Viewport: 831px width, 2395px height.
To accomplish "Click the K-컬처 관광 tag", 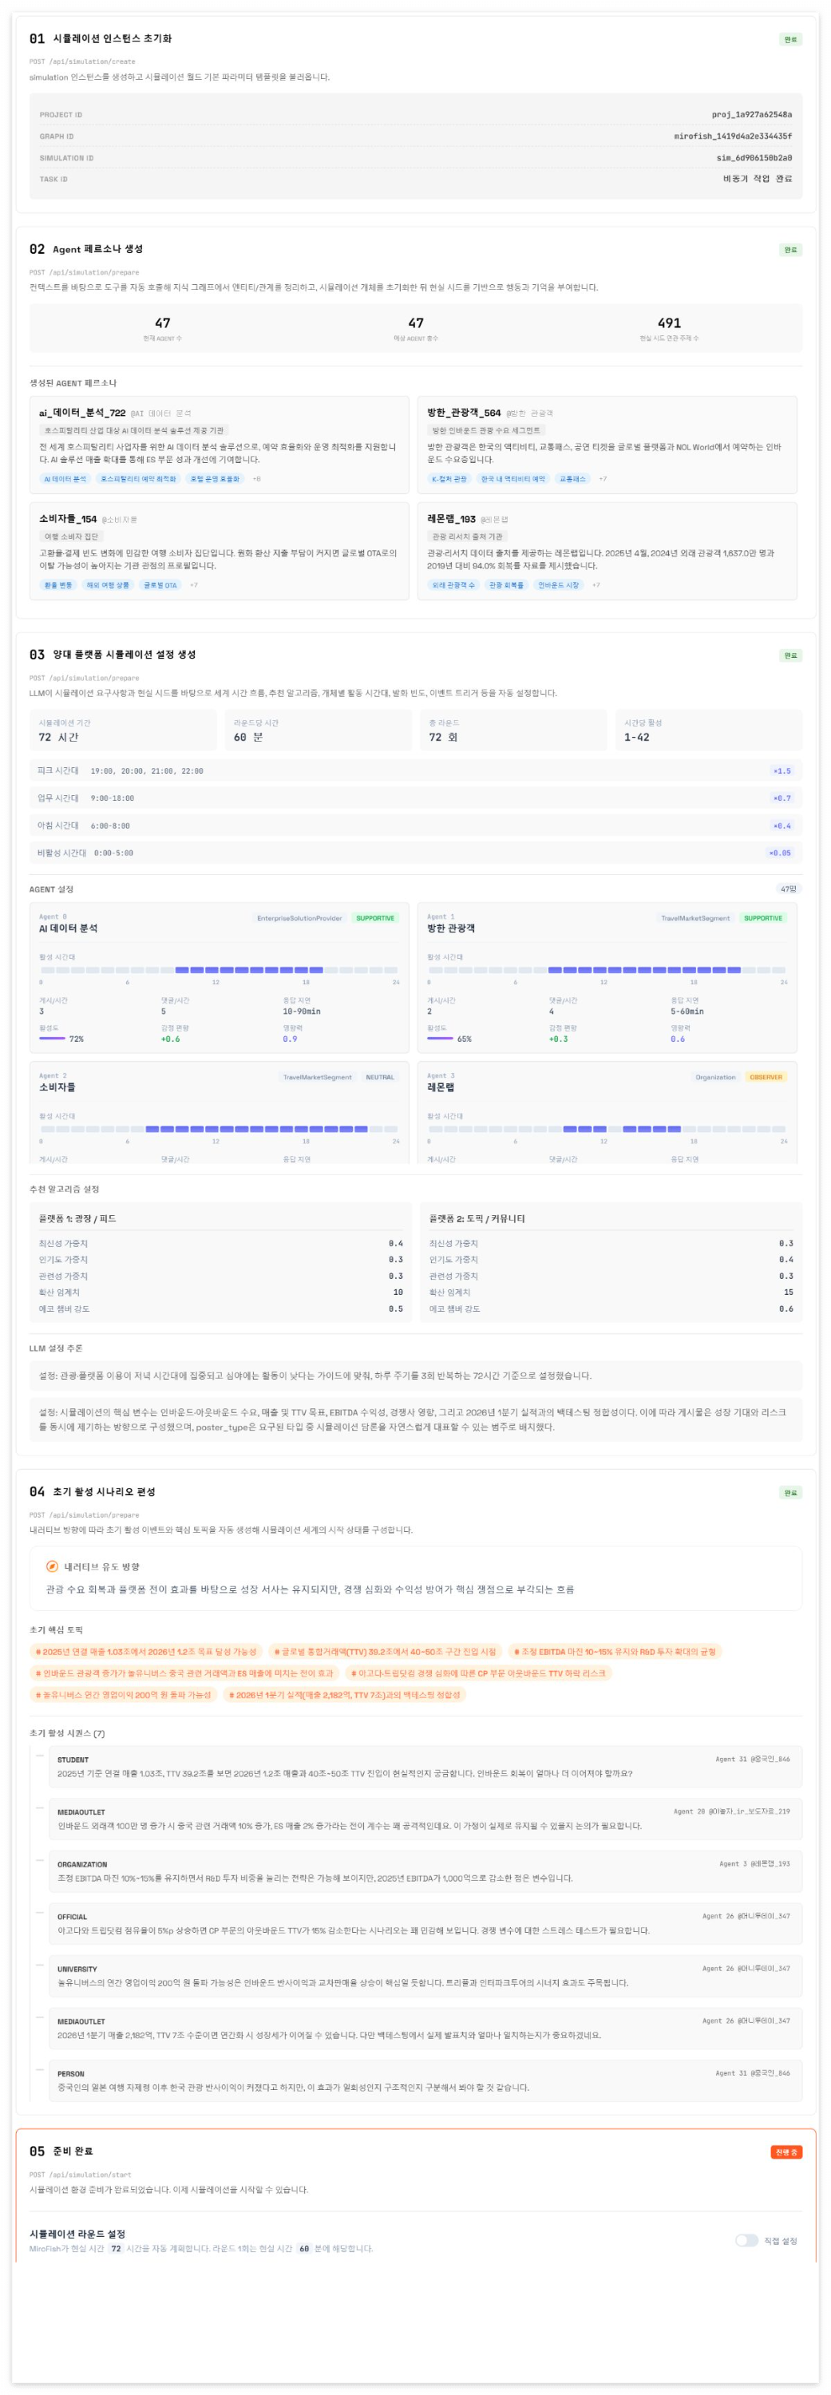I will point(449,479).
